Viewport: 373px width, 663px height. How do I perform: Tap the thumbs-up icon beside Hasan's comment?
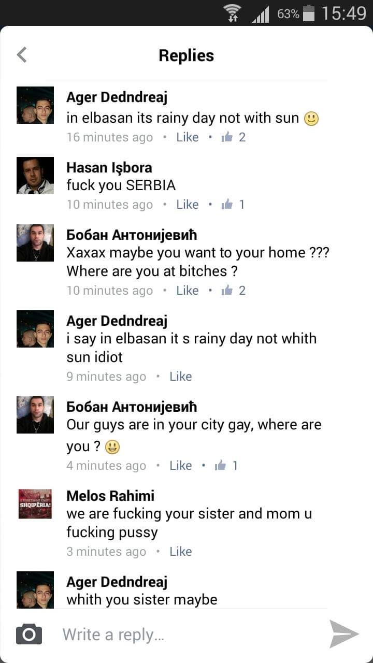[227, 204]
